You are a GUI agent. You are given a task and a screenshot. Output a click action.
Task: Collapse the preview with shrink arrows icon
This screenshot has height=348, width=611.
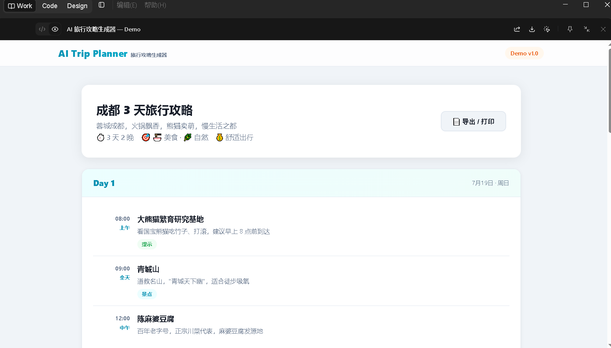pyautogui.click(x=587, y=29)
